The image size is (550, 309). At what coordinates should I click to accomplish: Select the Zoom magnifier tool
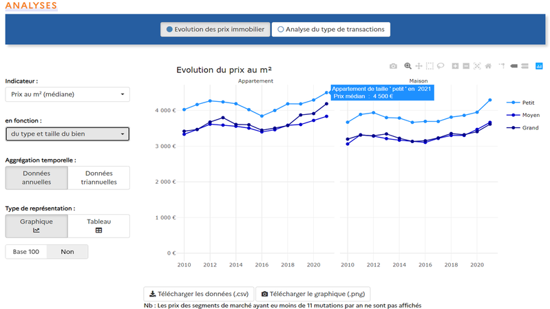point(408,66)
